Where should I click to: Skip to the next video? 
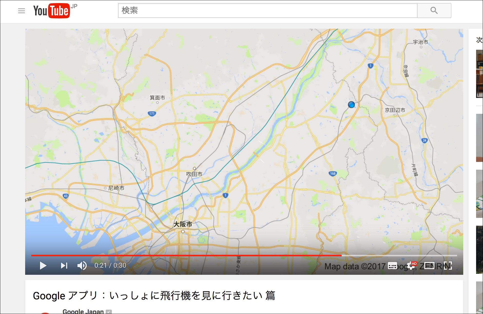64,266
